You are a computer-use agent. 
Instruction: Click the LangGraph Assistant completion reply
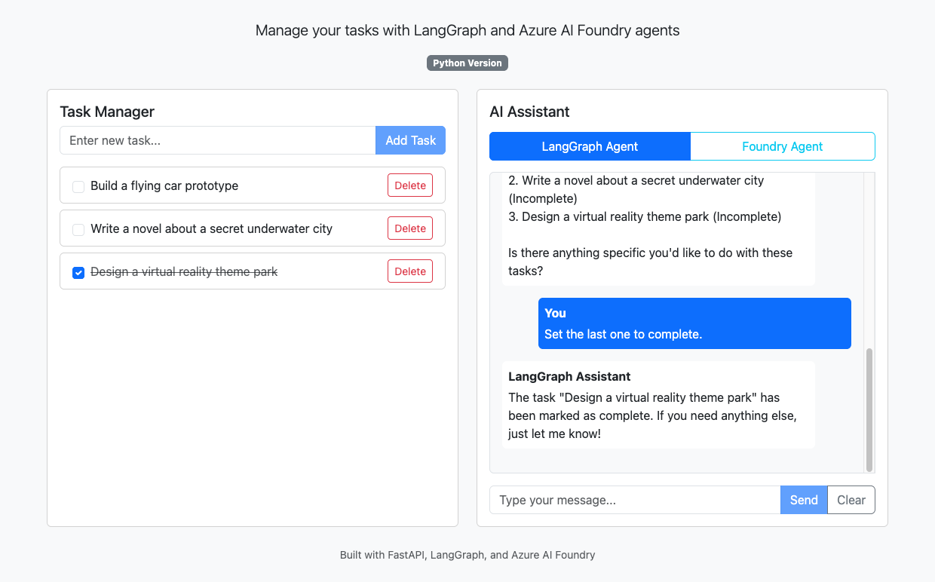point(658,405)
